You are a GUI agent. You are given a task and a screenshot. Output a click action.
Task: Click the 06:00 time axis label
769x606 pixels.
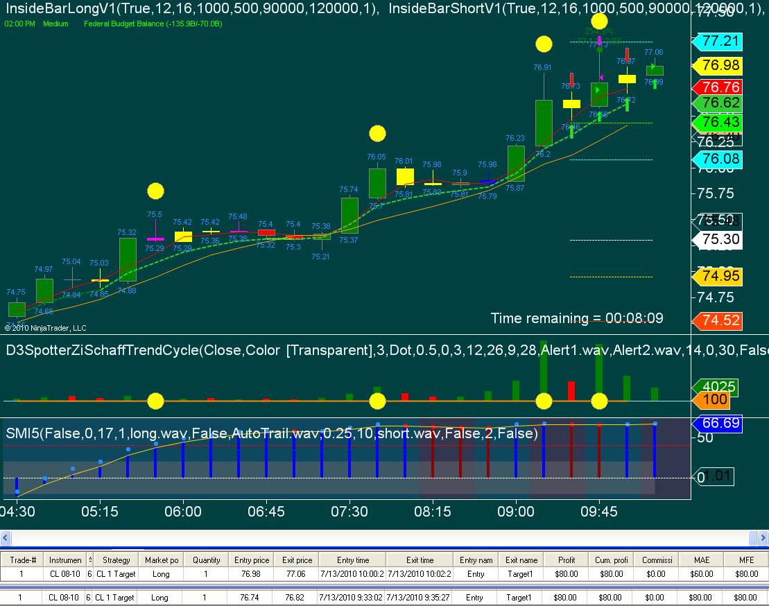(x=183, y=512)
